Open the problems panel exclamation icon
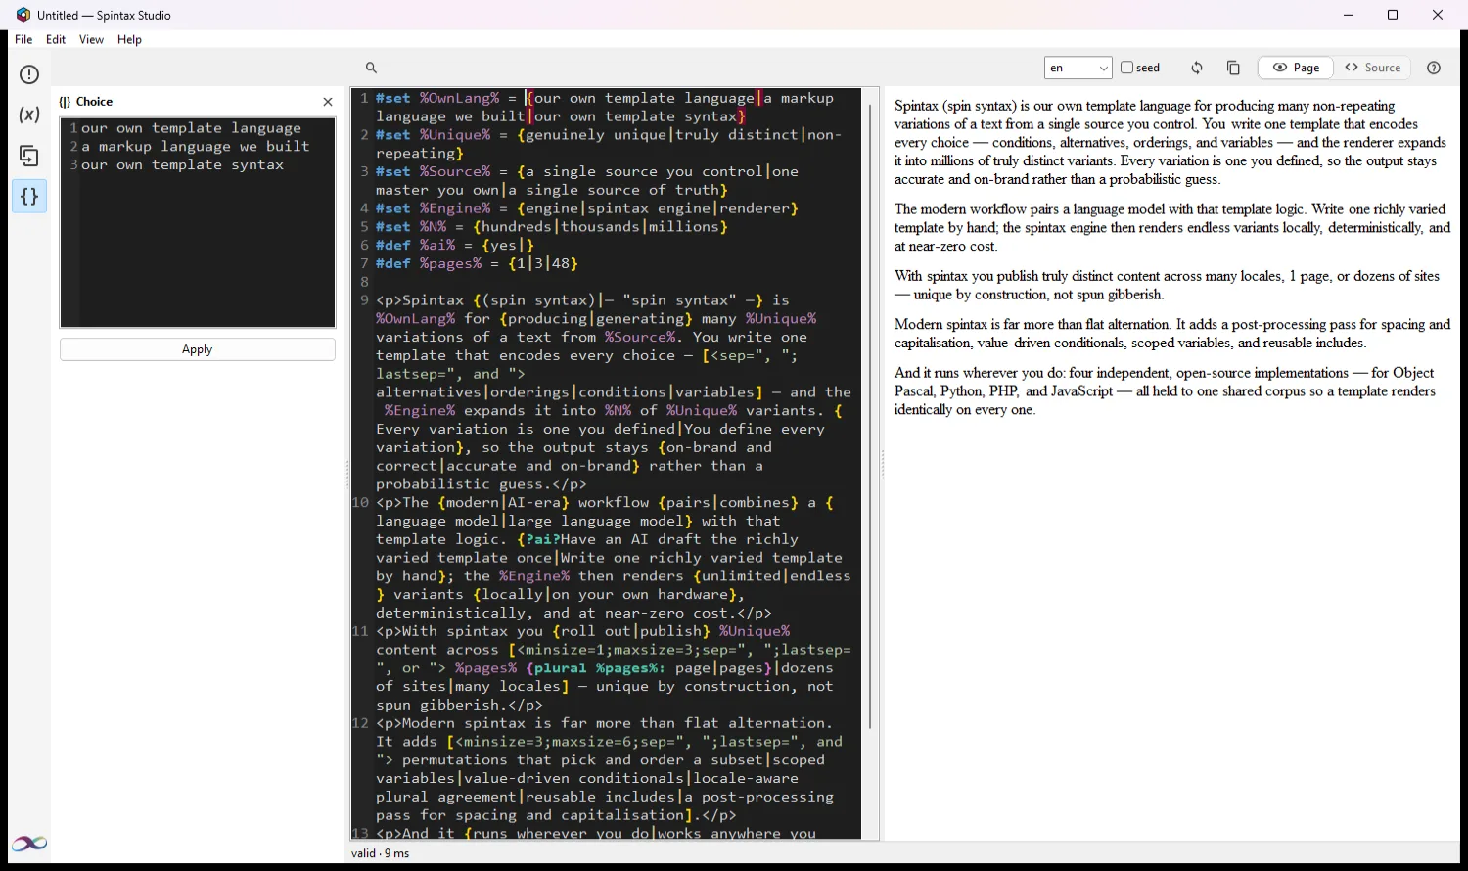The height and width of the screenshot is (871, 1468). tap(29, 74)
